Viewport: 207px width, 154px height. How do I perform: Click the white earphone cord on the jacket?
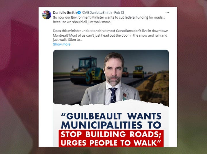pyautogui.click(x=122, y=91)
